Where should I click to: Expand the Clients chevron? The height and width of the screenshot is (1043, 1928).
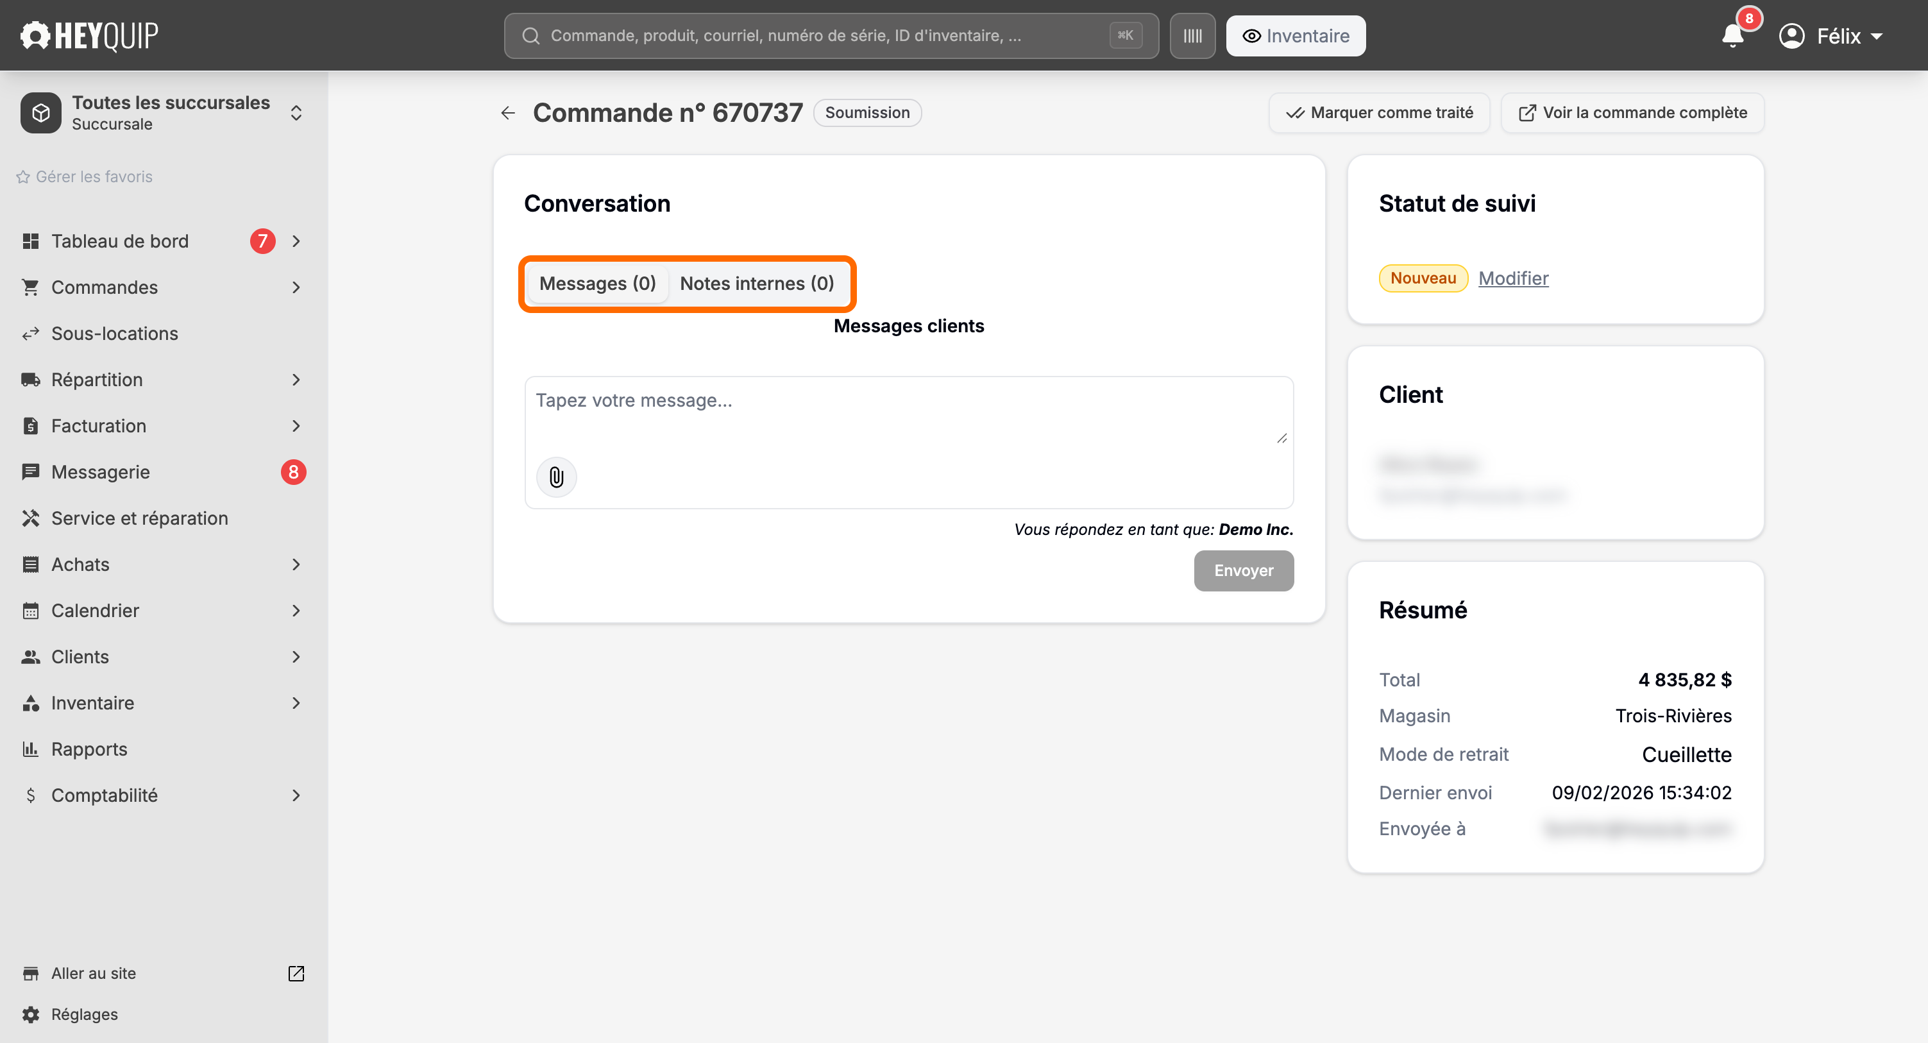click(x=296, y=657)
